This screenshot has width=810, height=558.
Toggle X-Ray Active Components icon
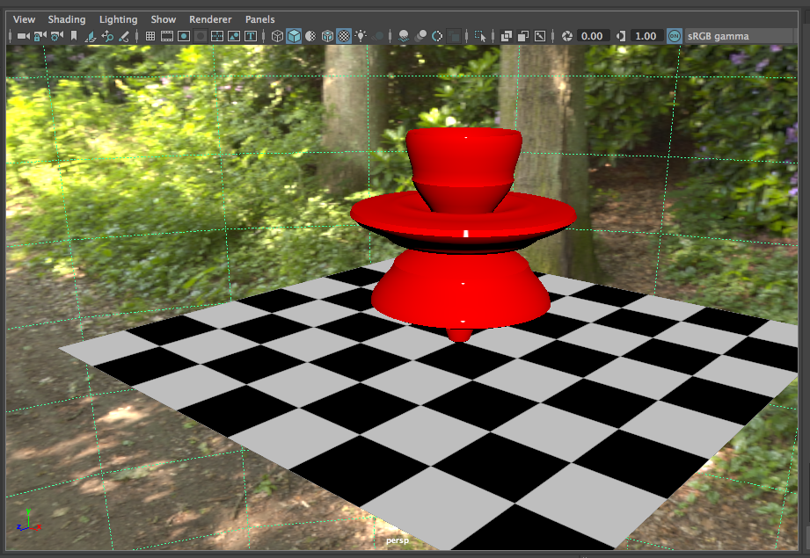tap(523, 36)
